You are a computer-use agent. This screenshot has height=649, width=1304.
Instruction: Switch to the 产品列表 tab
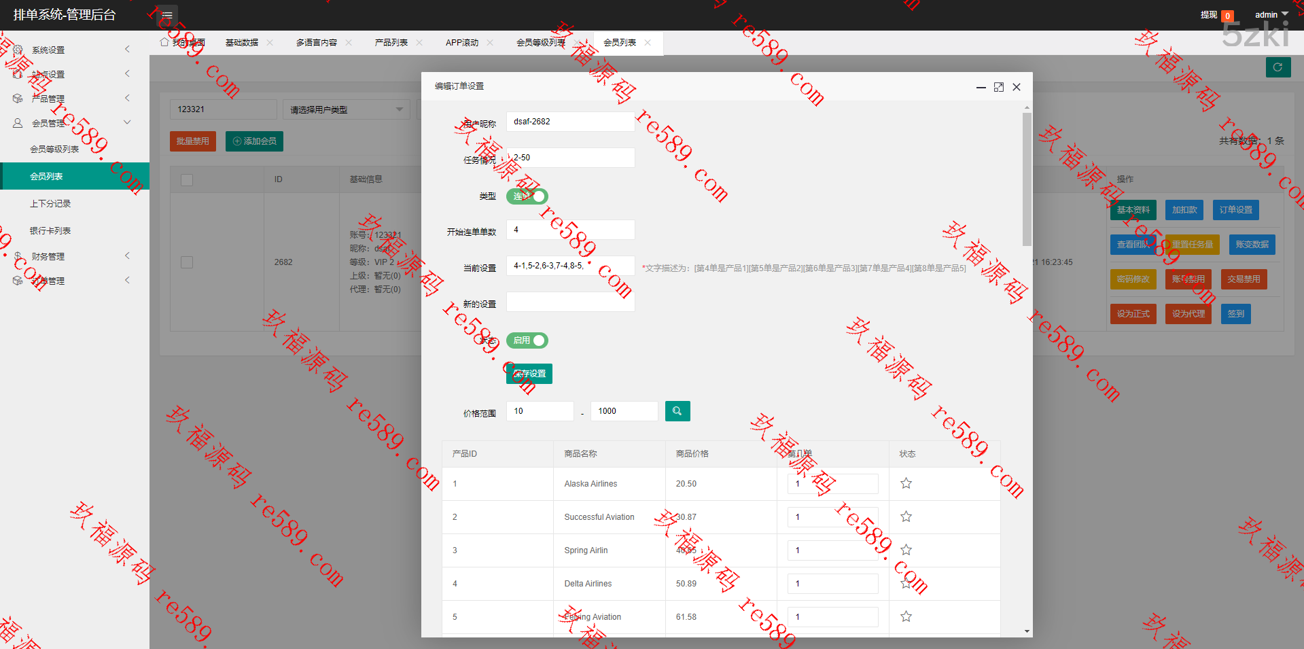391,43
